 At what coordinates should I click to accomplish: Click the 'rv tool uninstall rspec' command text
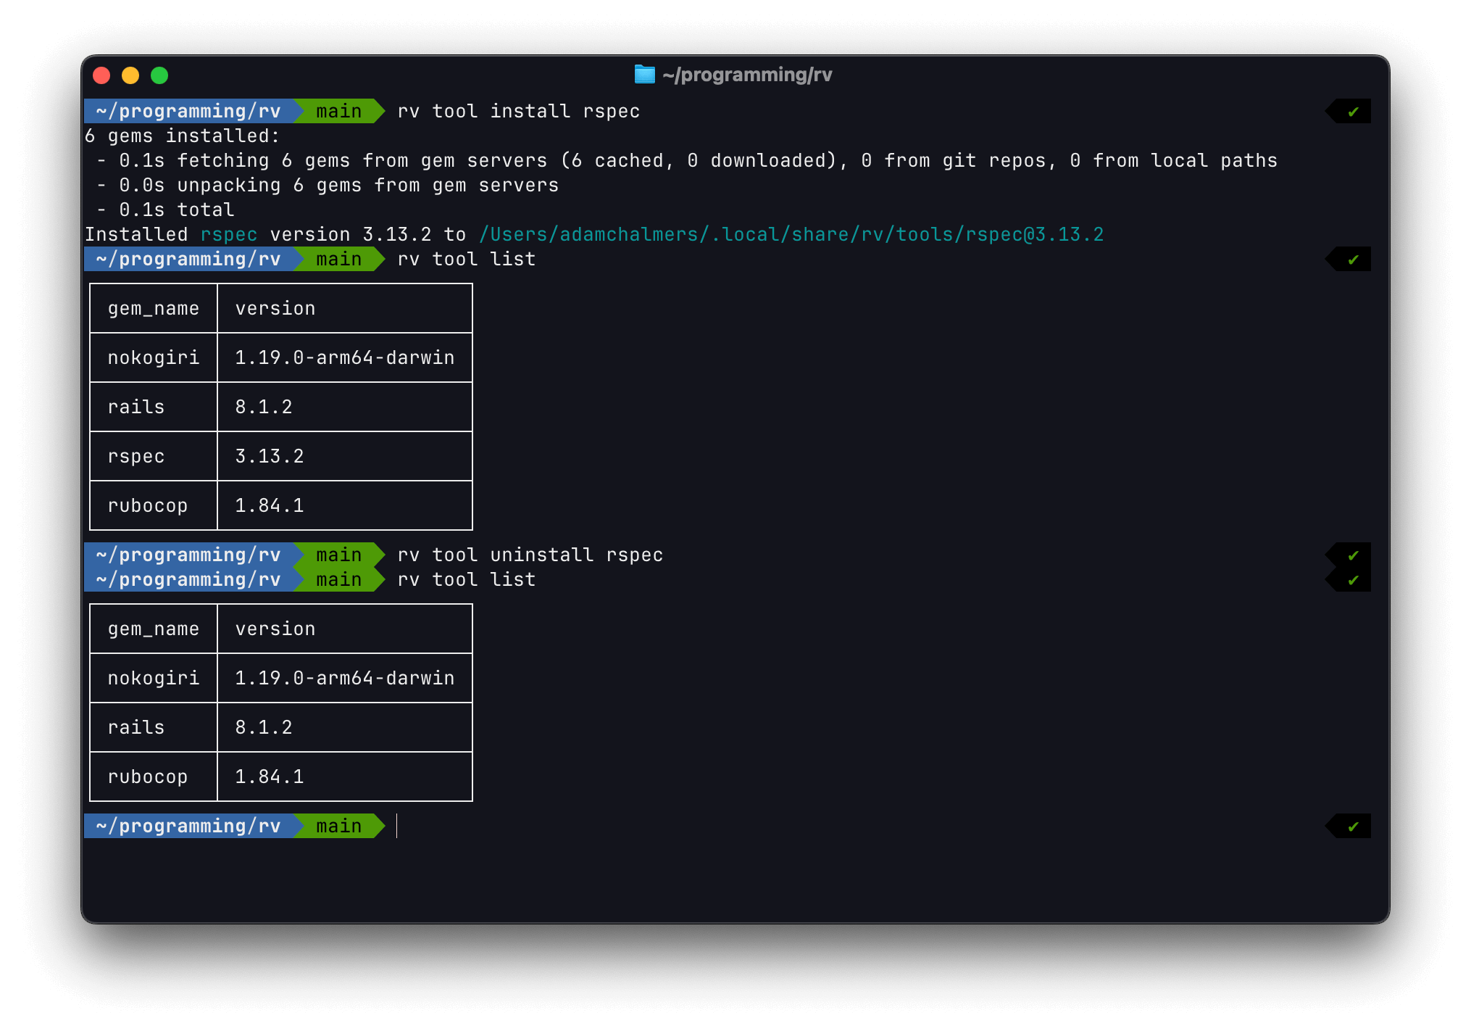pos(530,555)
